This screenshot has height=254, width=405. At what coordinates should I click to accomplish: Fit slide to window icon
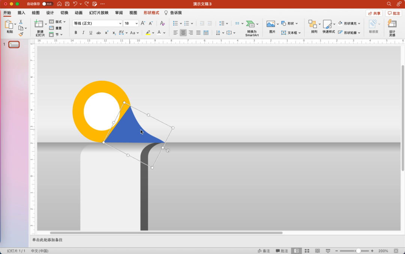pos(396,251)
